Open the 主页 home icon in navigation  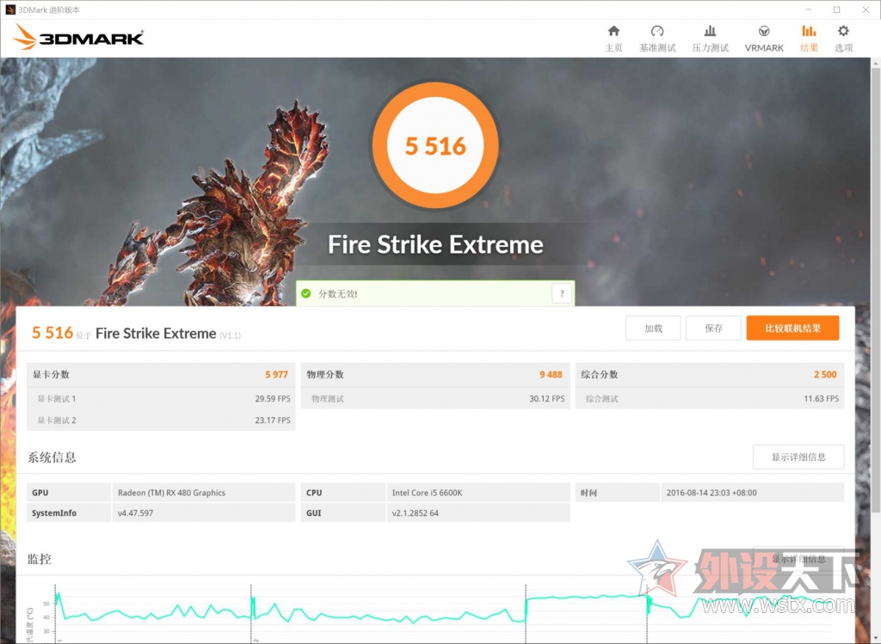[613, 31]
